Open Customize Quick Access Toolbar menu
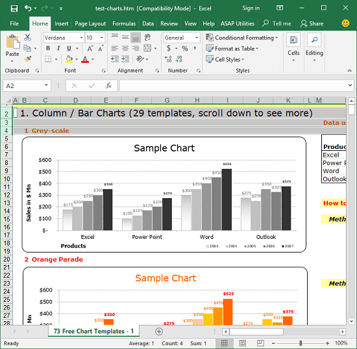 [61, 8]
